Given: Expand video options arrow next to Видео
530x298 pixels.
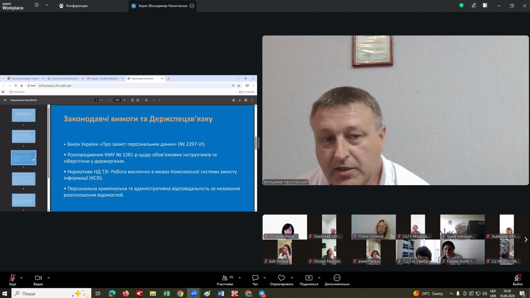Looking at the screenshot, I should click(49, 278).
